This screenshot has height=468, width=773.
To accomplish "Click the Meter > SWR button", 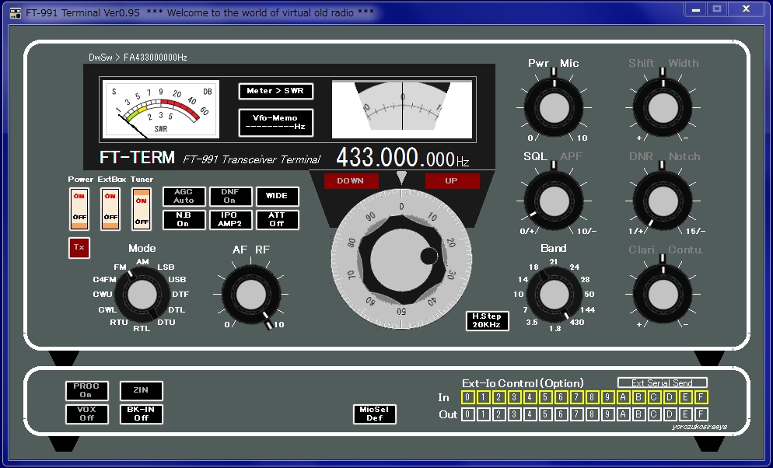I will point(275,91).
